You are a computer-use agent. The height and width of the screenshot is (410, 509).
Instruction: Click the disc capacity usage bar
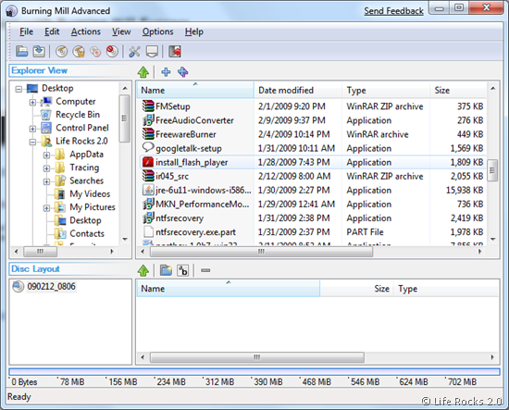click(x=254, y=372)
